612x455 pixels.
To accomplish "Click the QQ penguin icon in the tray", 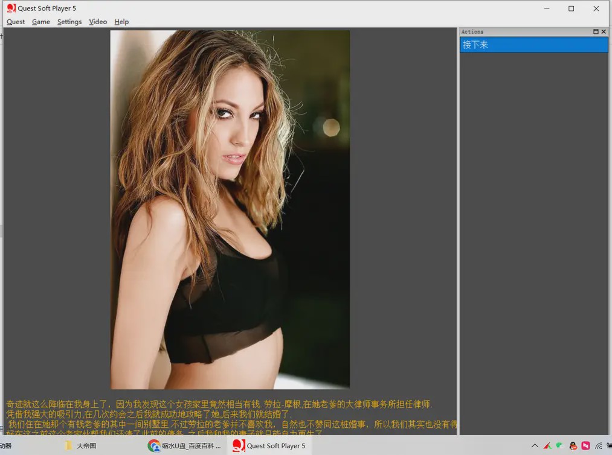I will pos(573,446).
